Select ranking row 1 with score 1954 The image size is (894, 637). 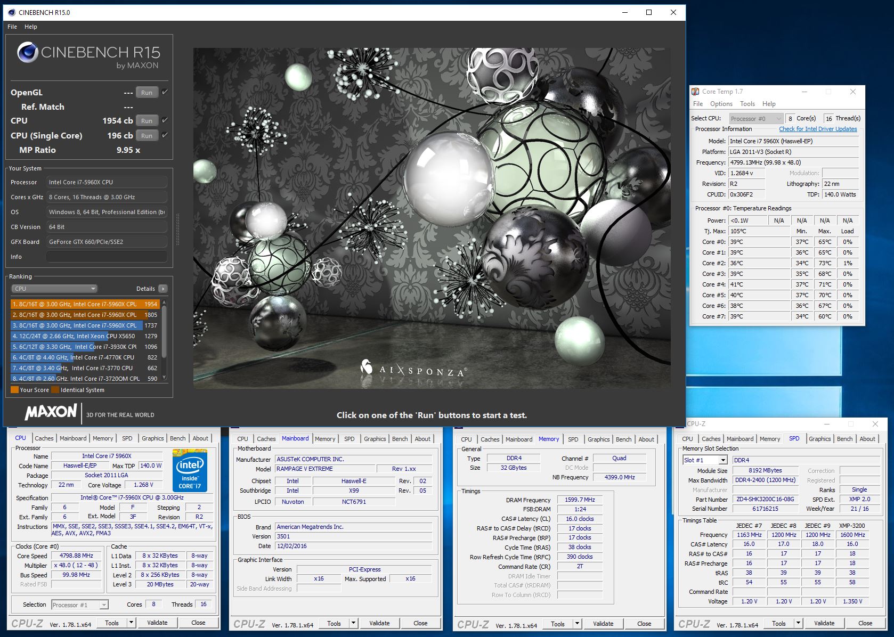coord(85,304)
